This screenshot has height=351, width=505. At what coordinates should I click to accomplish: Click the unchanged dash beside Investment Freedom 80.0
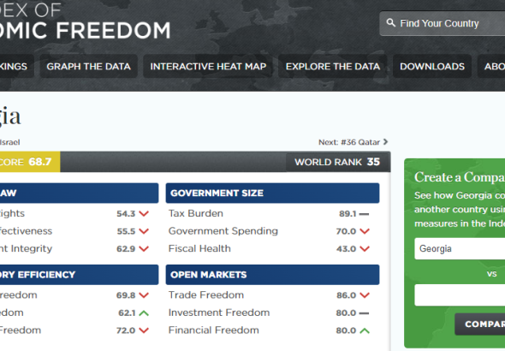point(365,313)
